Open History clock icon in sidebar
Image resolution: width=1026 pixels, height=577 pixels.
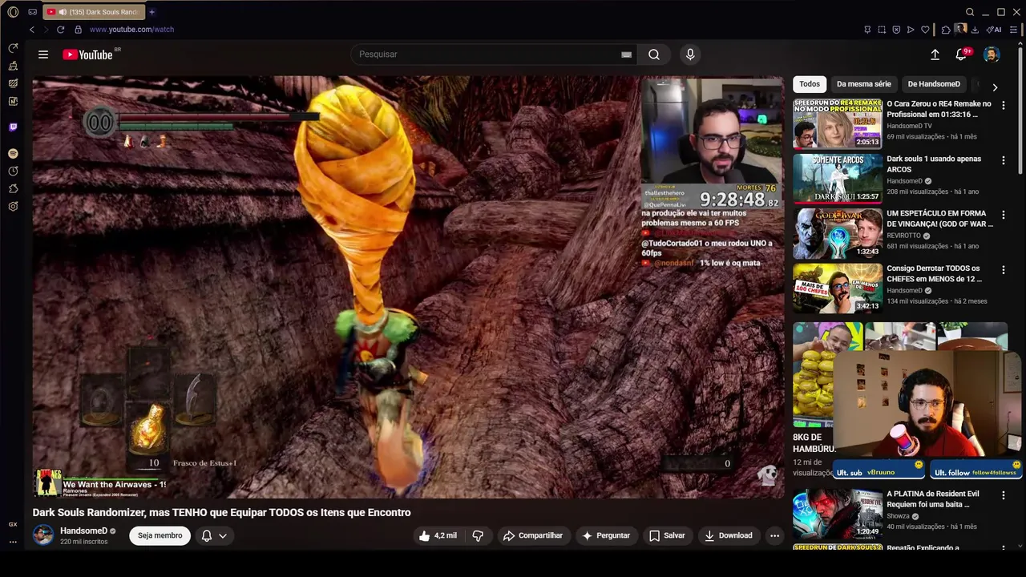pyautogui.click(x=13, y=171)
